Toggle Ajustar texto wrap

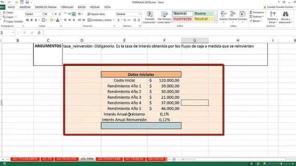(x=96, y=14)
